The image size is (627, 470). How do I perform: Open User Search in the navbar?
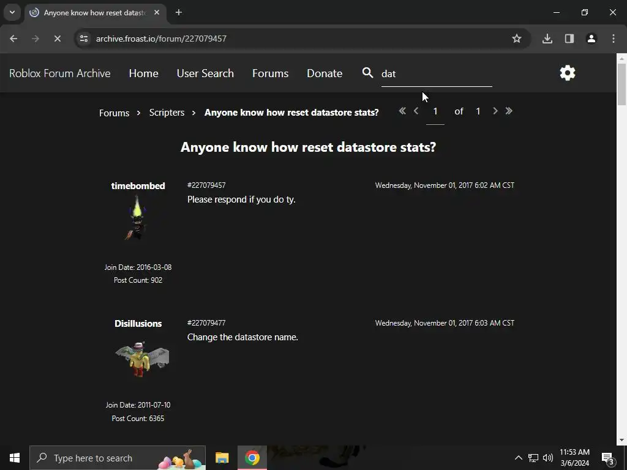205,73
